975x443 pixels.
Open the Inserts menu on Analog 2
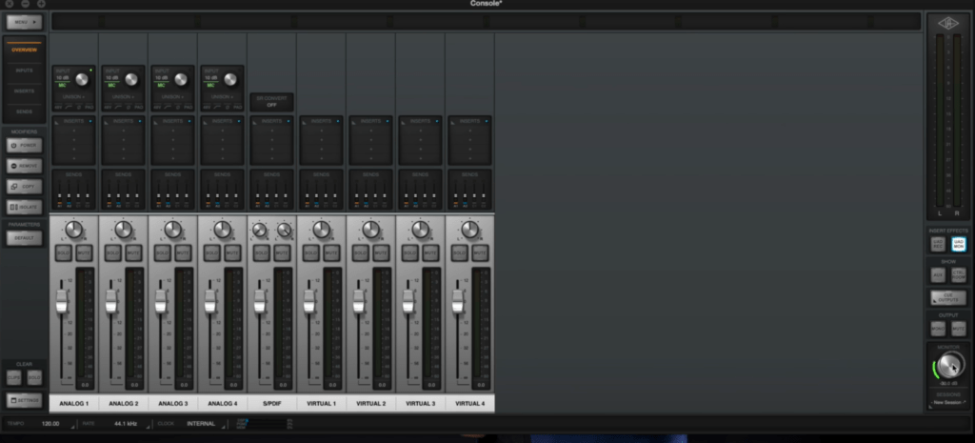(123, 121)
